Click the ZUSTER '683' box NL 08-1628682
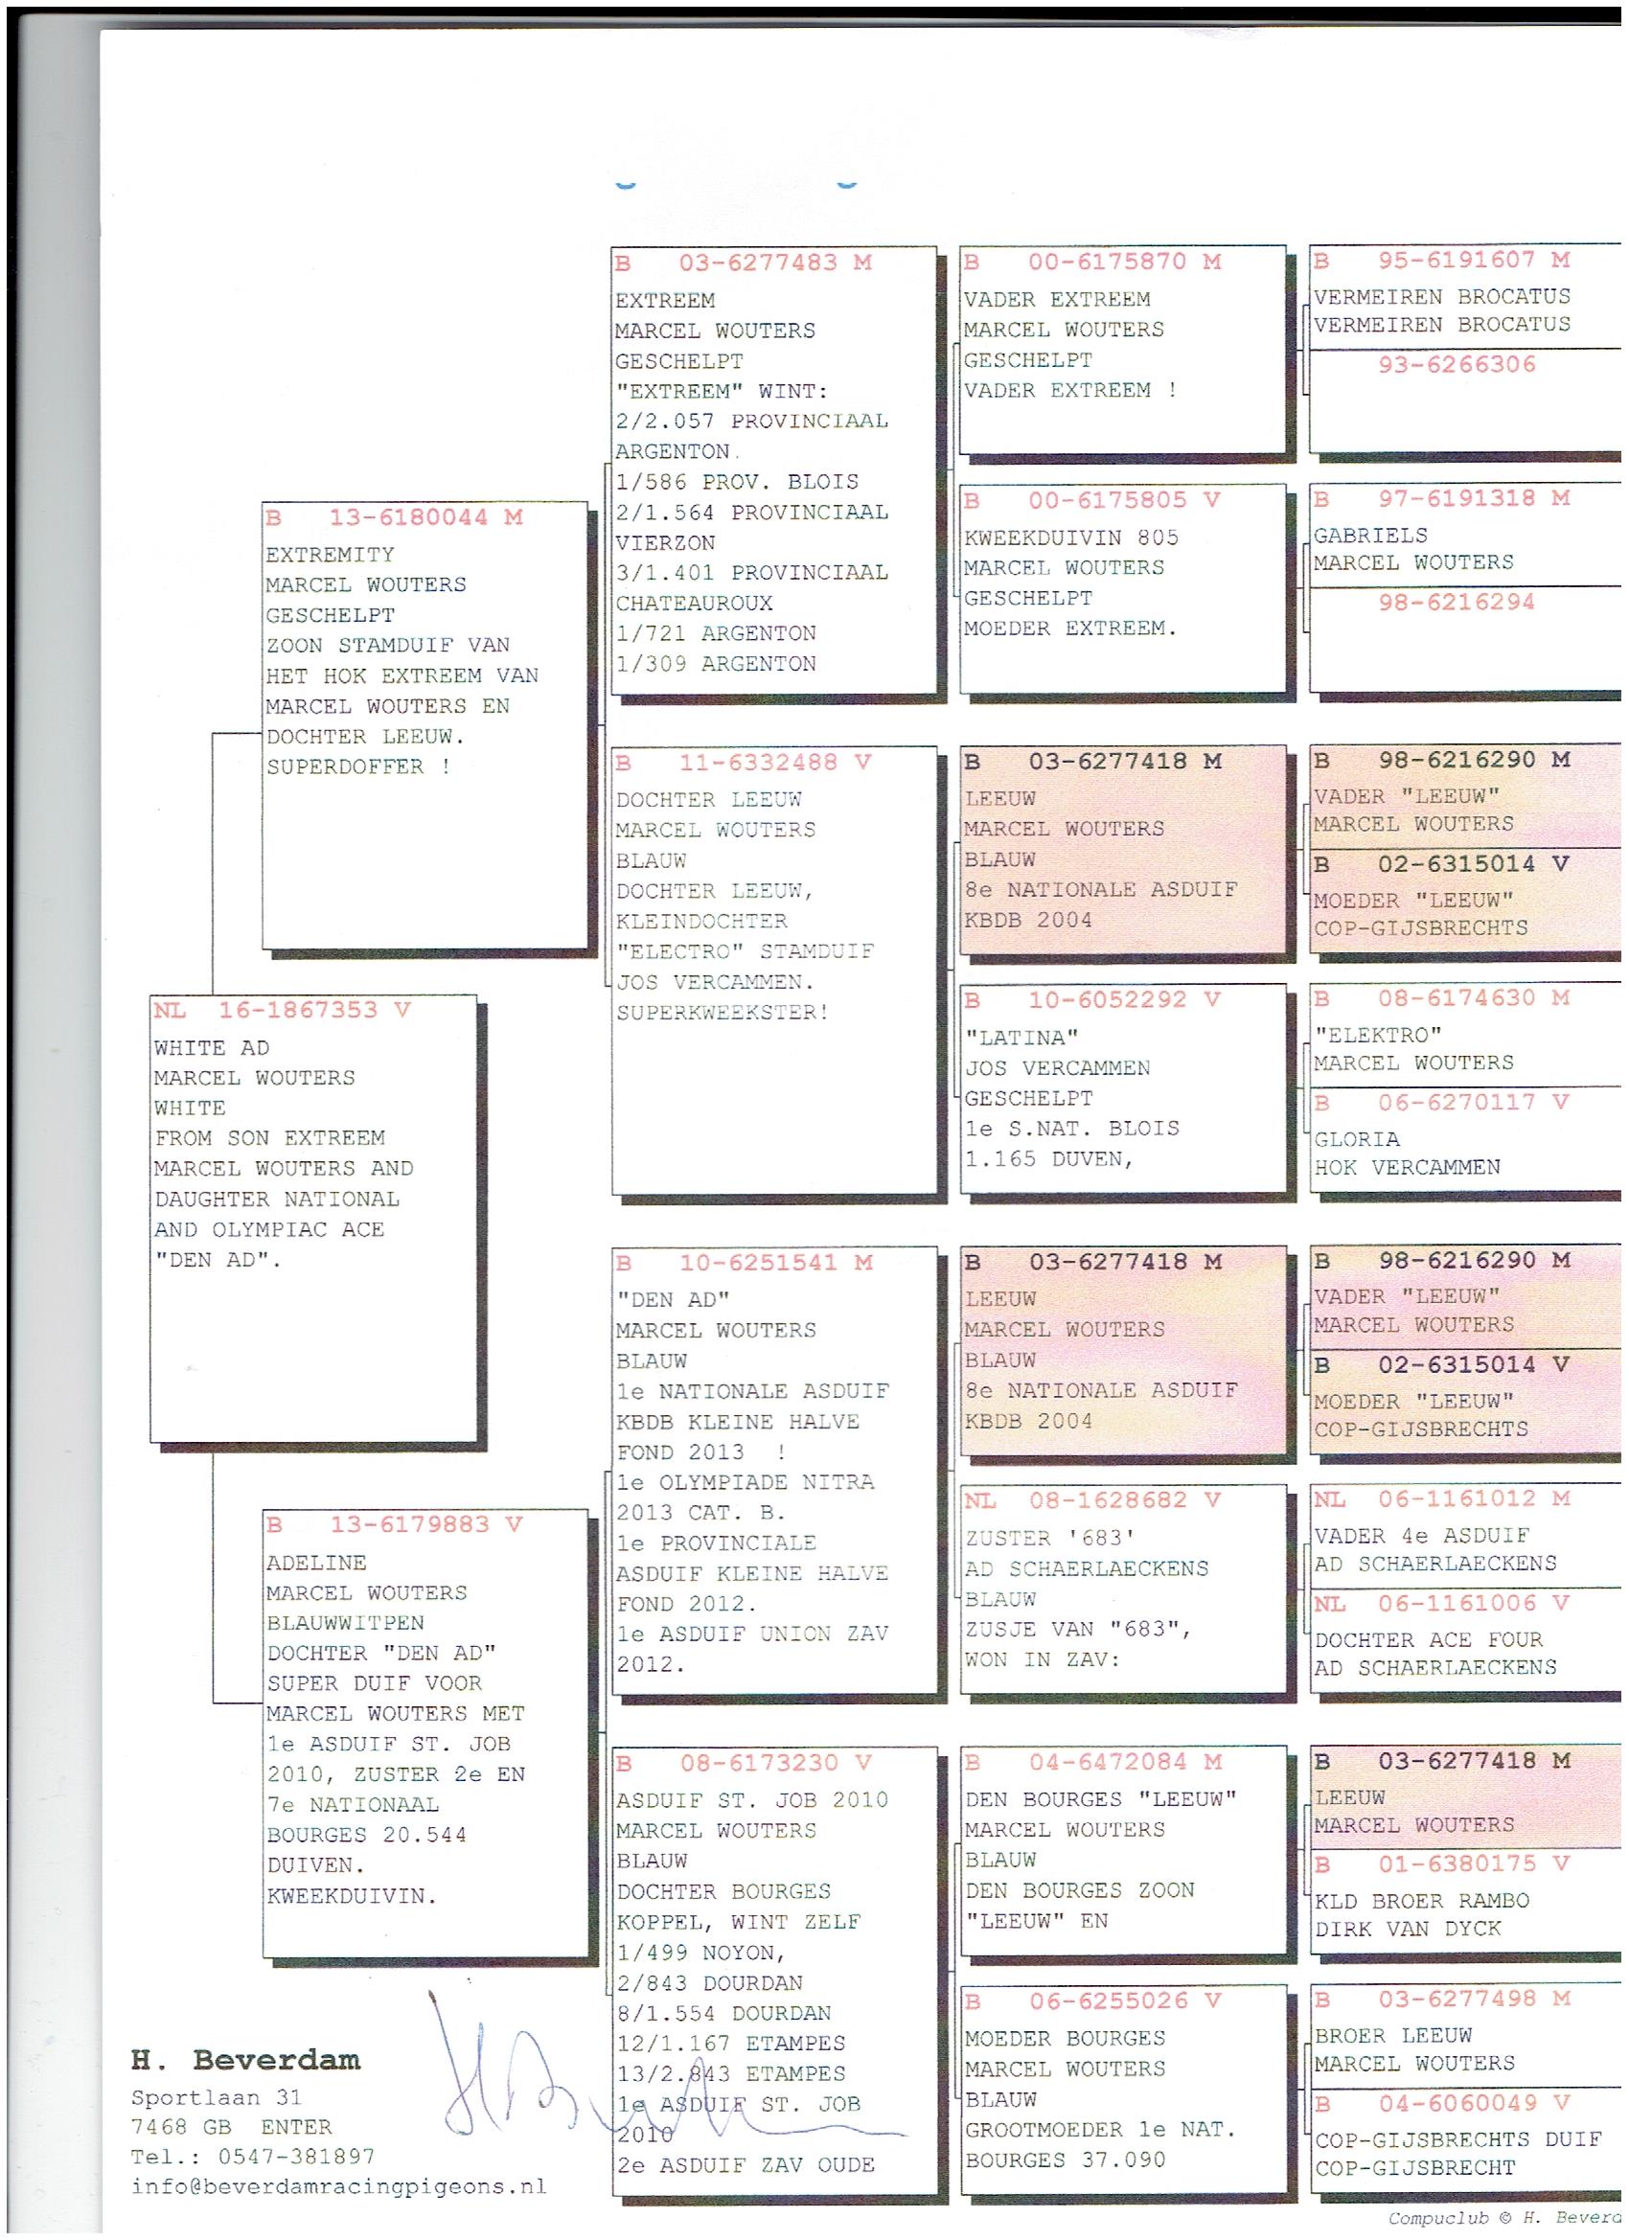This screenshot has height=2240, width=1629. coord(1122,1589)
